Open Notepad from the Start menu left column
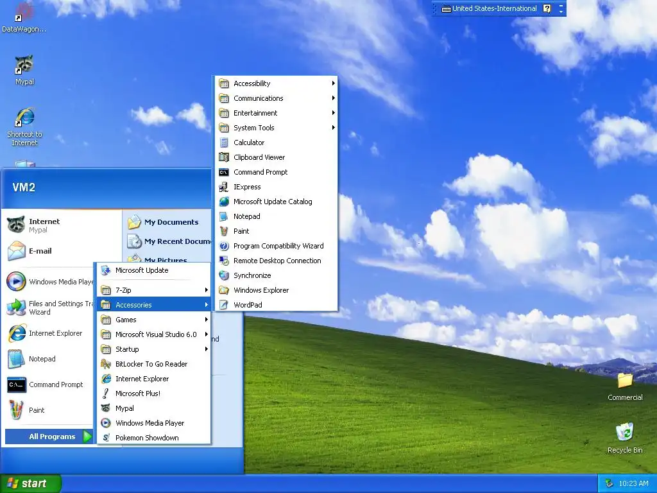Screen dimensions: 657x493 pyautogui.click(x=49, y=359)
